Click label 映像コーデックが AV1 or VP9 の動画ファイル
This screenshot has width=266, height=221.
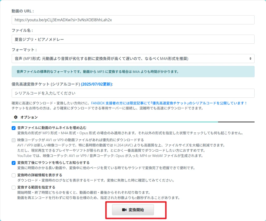pyautogui.click(x=81, y=140)
